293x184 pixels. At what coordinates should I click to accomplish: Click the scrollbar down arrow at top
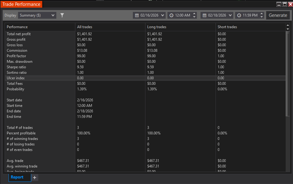point(288,29)
